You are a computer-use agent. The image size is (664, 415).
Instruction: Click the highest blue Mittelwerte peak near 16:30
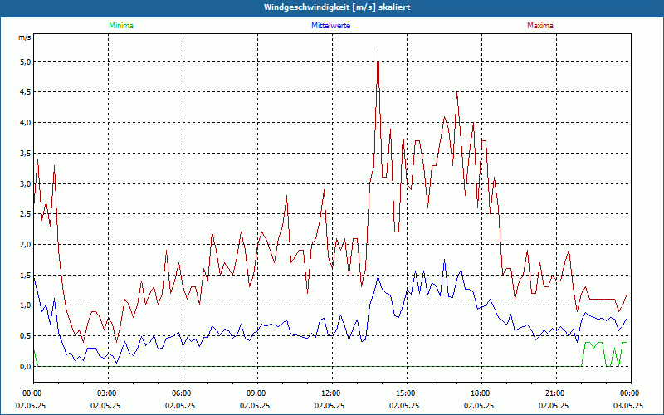click(444, 260)
